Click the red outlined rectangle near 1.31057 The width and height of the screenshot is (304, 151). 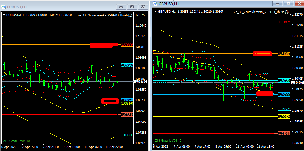pyautogui.click(x=262, y=53)
